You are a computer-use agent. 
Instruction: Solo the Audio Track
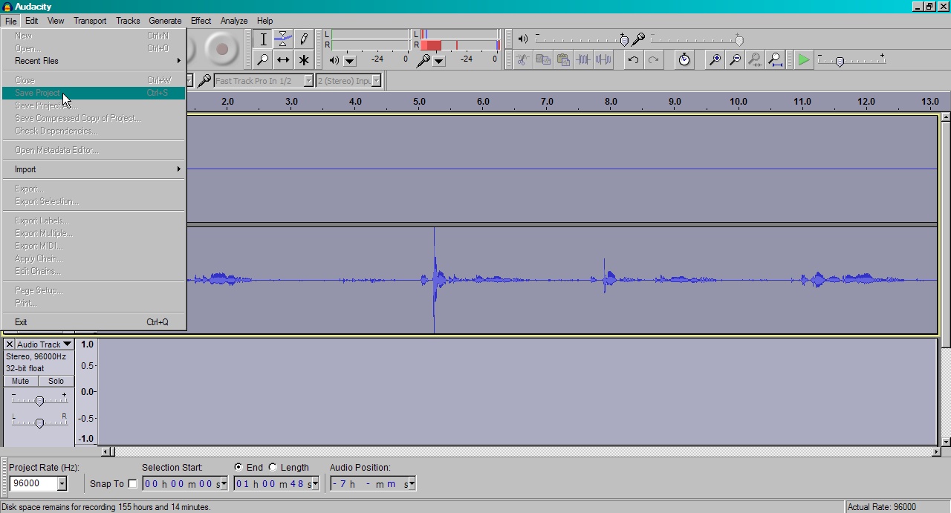[56, 381]
